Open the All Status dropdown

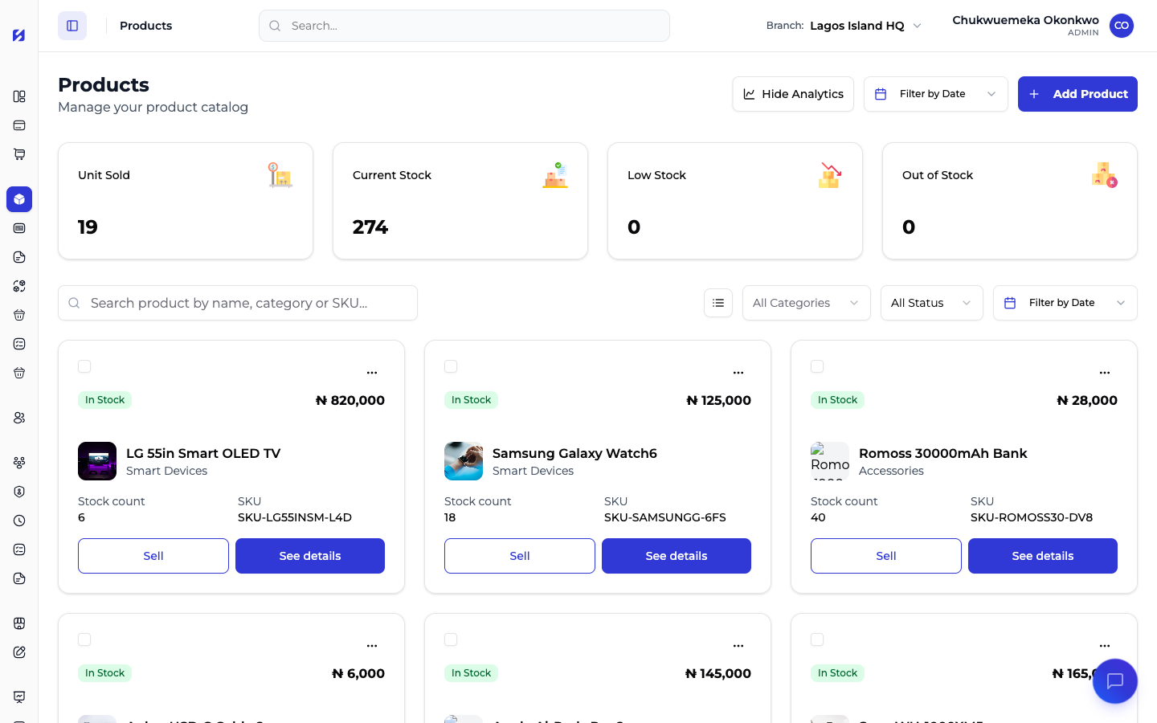932,303
